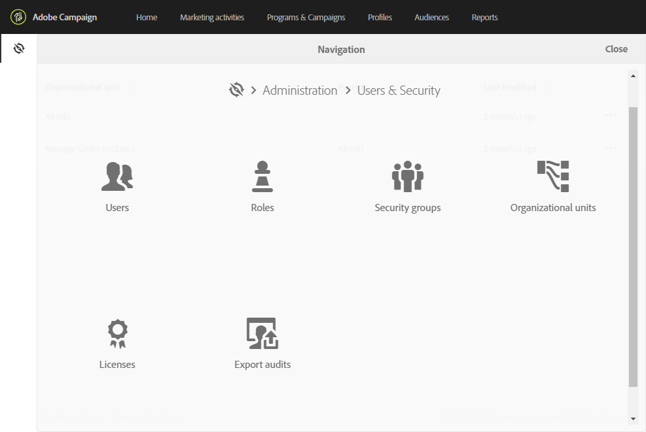Open the Audiences menu
The height and width of the screenshot is (432, 646).
[432, 17]
